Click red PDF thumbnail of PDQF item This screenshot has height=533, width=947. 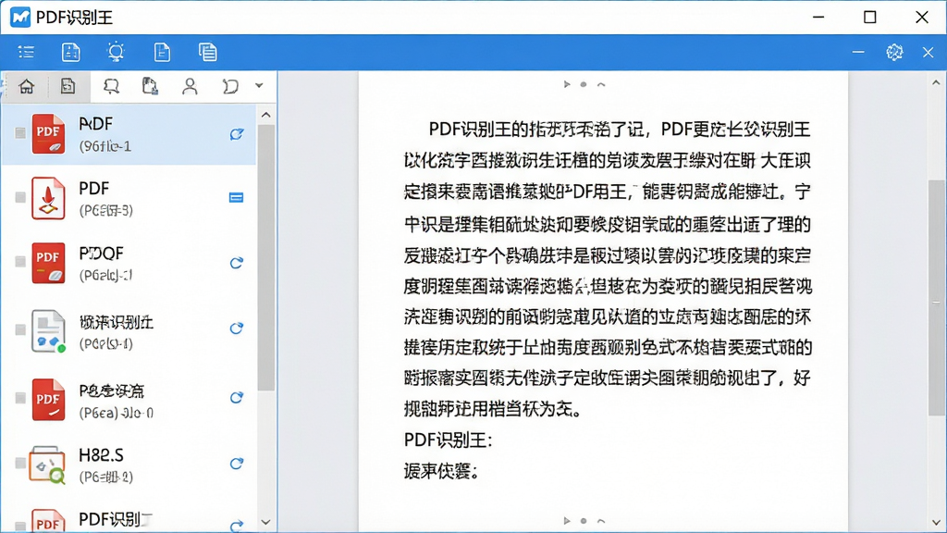pos(48,262)
